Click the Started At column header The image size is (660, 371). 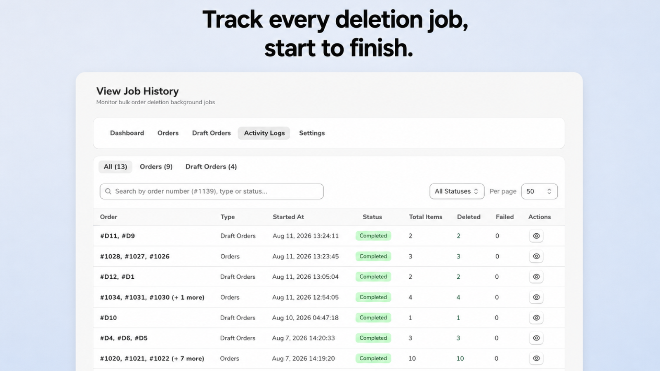click(x=288, y=217)
